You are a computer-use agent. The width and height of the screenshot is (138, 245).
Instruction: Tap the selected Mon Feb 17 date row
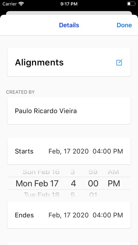click(37, 184)
